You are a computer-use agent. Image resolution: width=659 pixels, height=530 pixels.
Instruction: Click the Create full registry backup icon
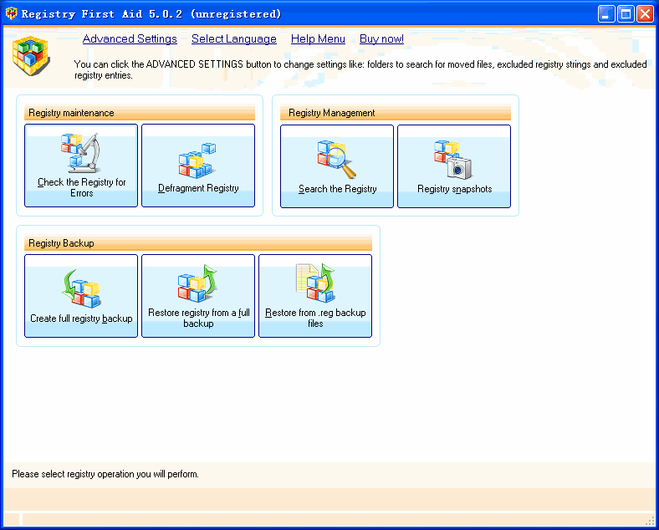point(81,289)
